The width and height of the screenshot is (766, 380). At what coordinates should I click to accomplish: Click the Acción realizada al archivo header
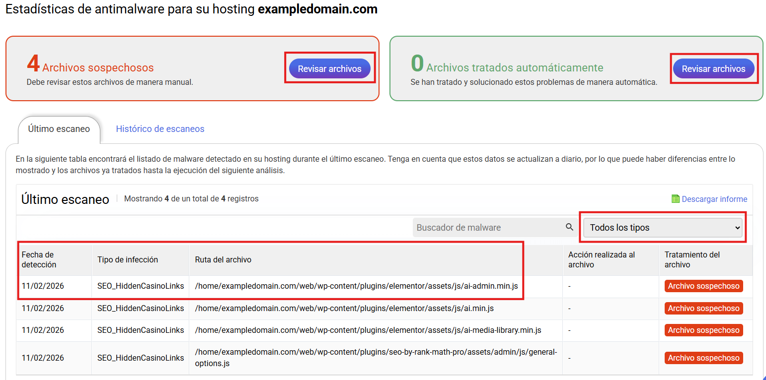tap(602, 259)
